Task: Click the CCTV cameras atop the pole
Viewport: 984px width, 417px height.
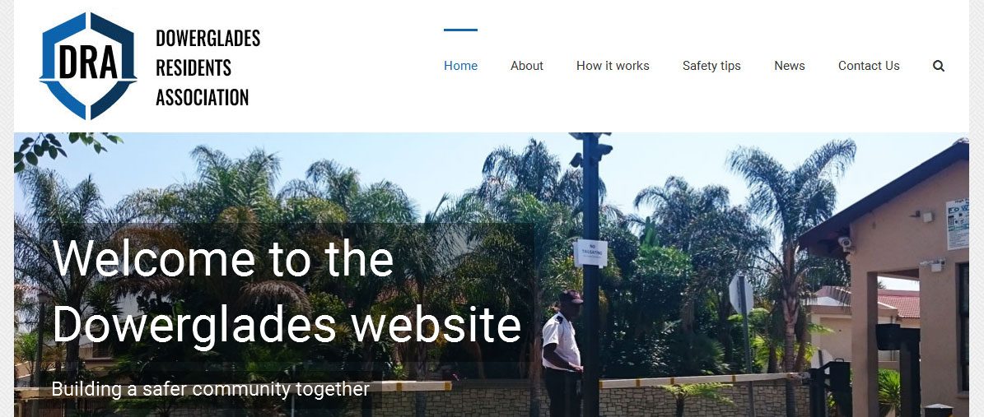Action: (x=590, y=151)
